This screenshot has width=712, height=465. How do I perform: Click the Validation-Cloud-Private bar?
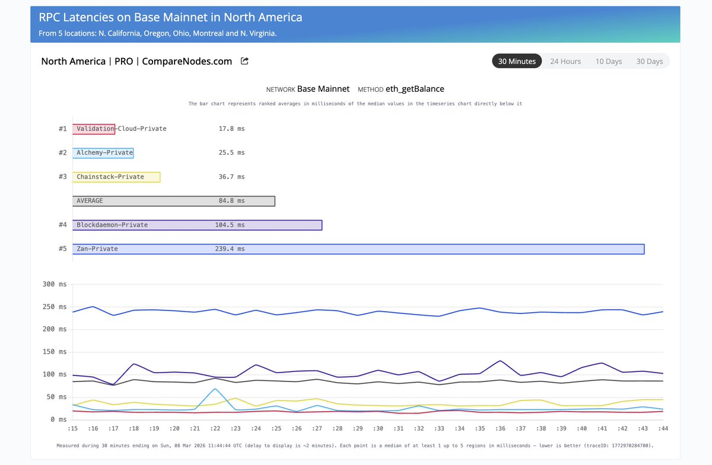[x=94, y=129]
